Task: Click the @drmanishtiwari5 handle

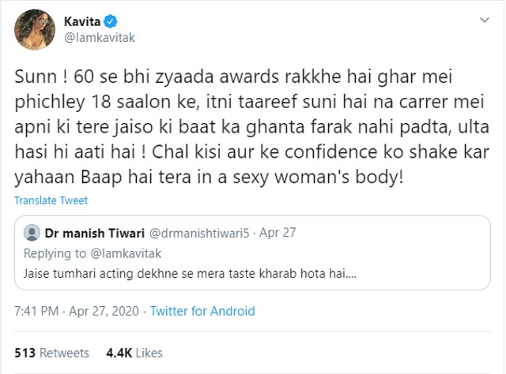Action: pos(199,233)
